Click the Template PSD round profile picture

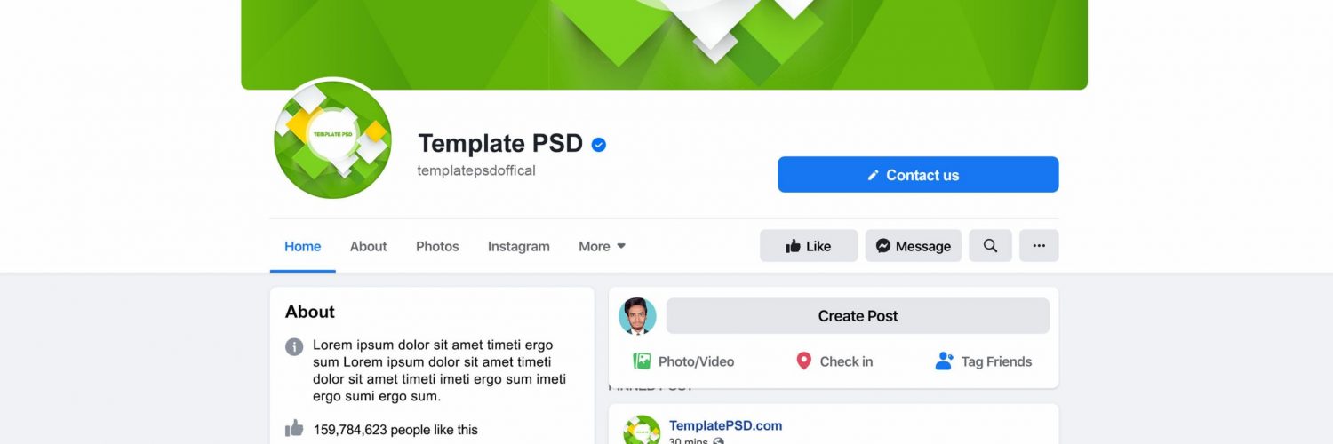[332, 140]
